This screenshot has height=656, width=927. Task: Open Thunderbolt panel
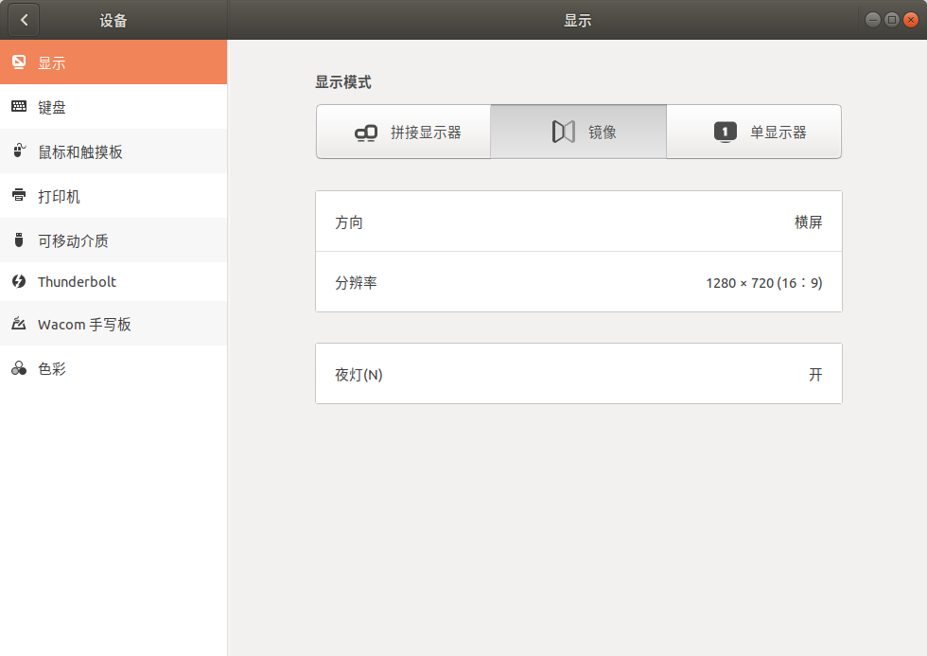point(114,281)
